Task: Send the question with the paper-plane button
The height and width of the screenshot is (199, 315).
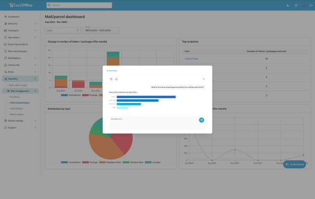Action: 202,120
